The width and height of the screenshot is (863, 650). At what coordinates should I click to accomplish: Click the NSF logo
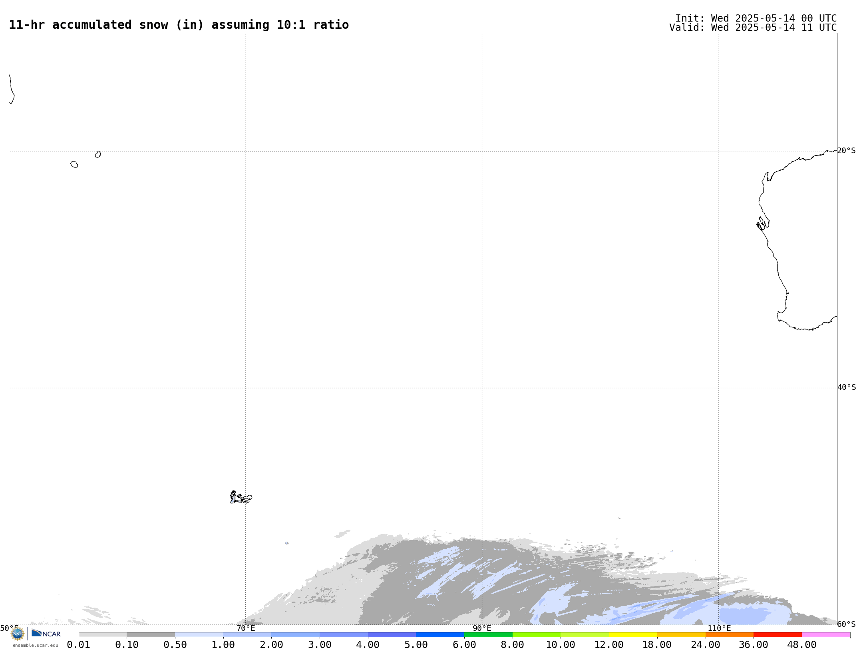18,634
